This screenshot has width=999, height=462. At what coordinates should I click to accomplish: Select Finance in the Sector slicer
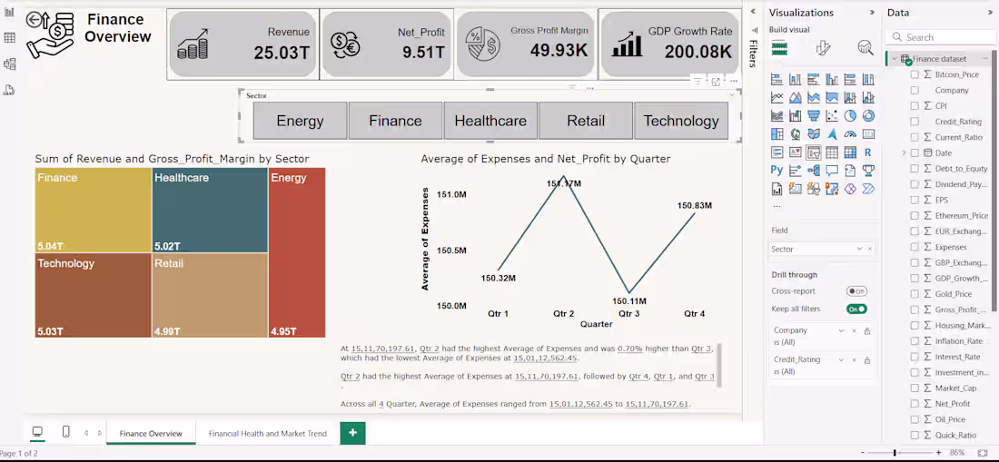click(x=395, y=121)
